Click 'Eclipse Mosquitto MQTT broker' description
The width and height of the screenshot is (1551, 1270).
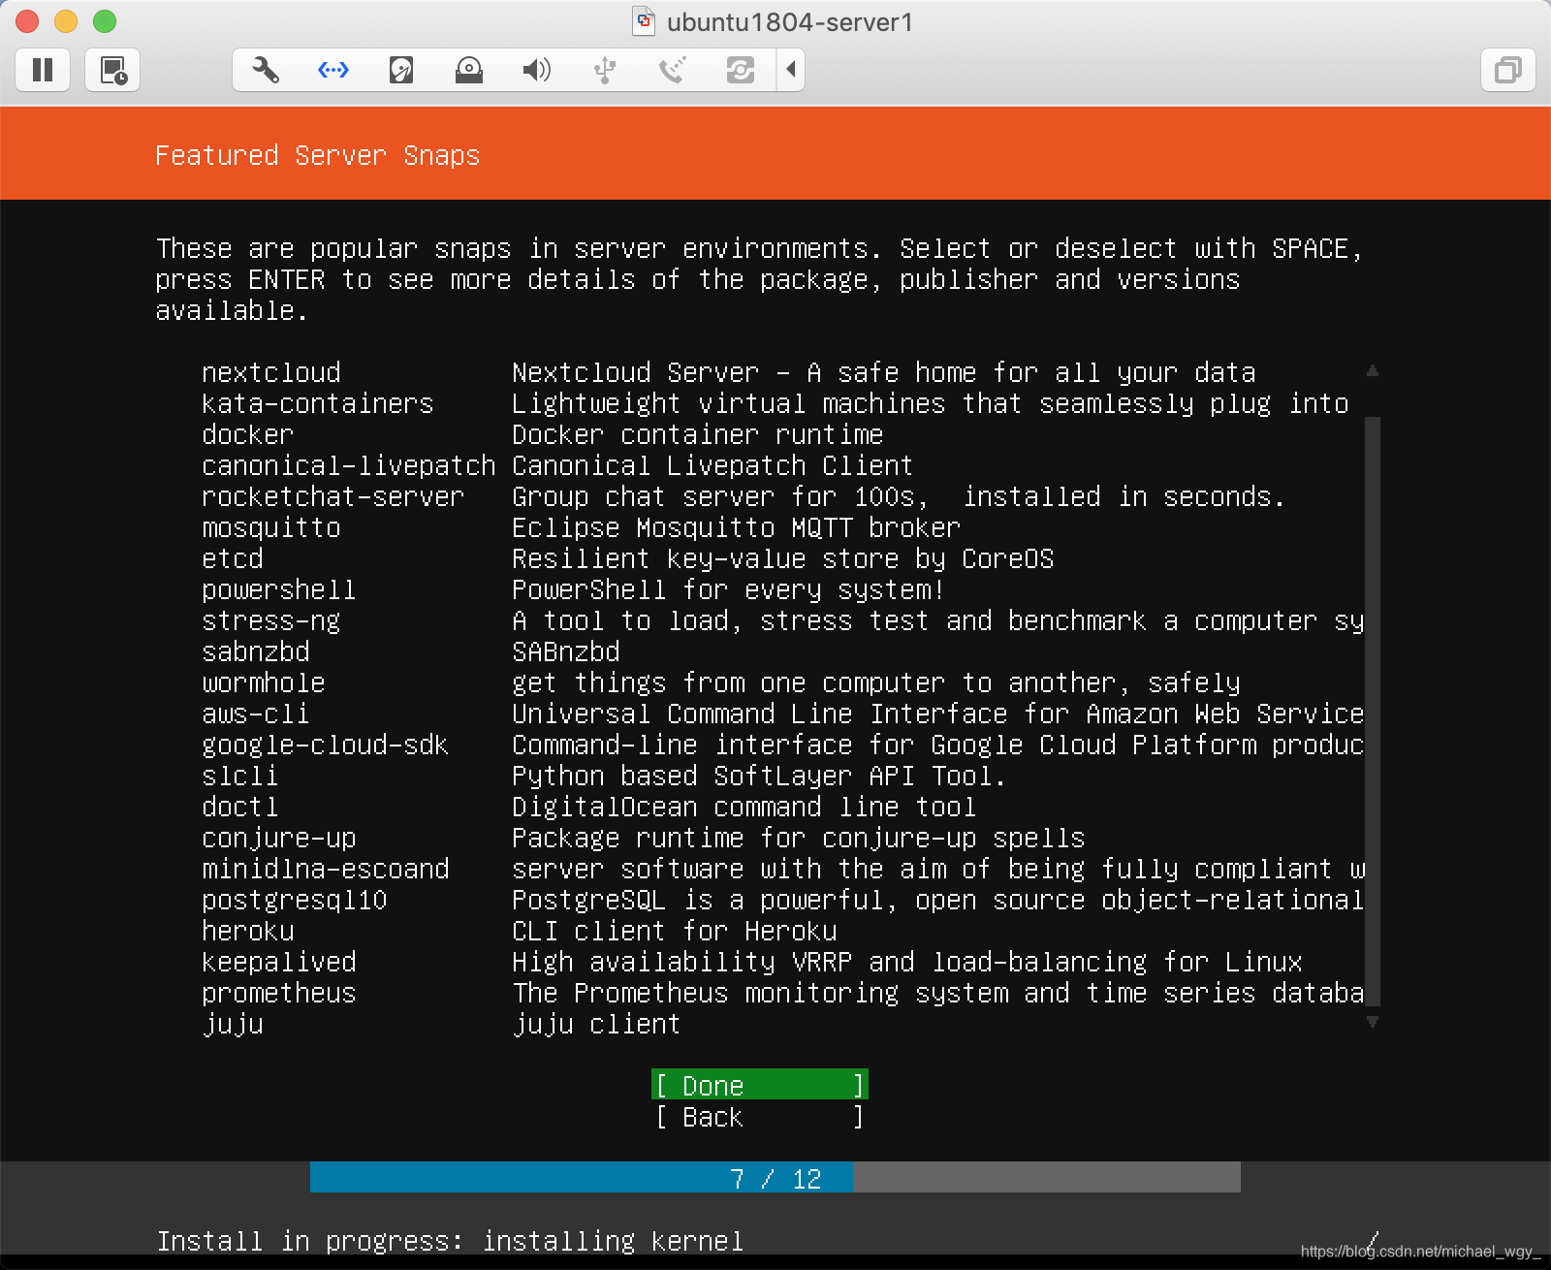click(736, 527)
